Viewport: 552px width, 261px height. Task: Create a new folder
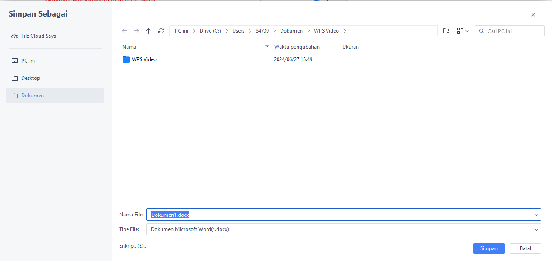(446, 31)
